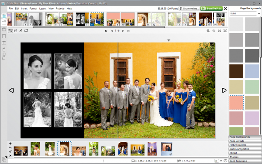Viewport: 262px width, 164px height.
Task: Click the Share Online button
Action: 189,8
